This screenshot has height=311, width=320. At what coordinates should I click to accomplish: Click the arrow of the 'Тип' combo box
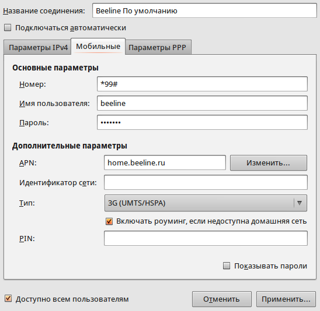coord(300,203)
